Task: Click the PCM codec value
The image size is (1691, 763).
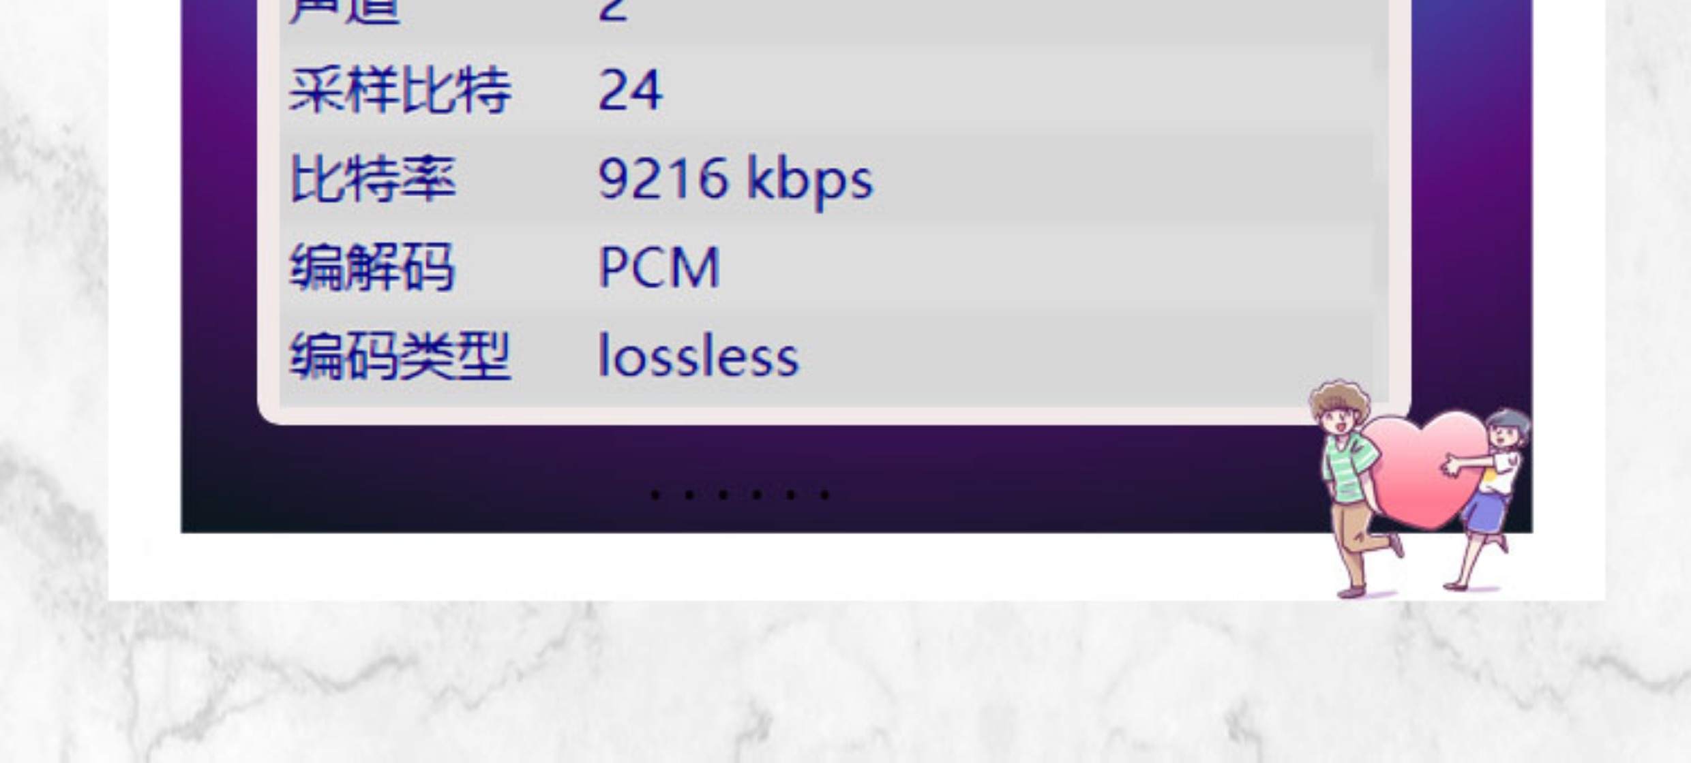Action: coord(659,268)
